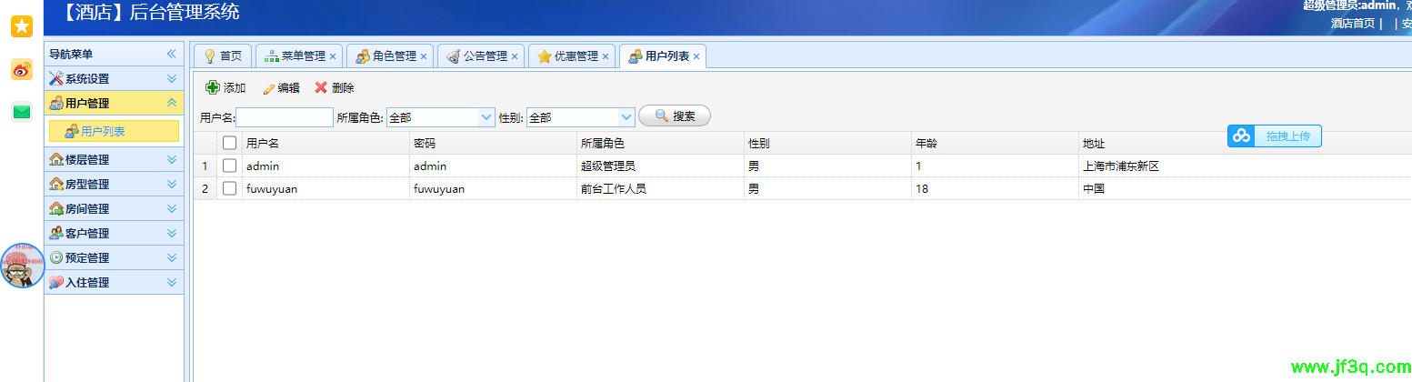Expand the 预定管理 section
This screenshot has height=382, width=1412.
point(171,257)
